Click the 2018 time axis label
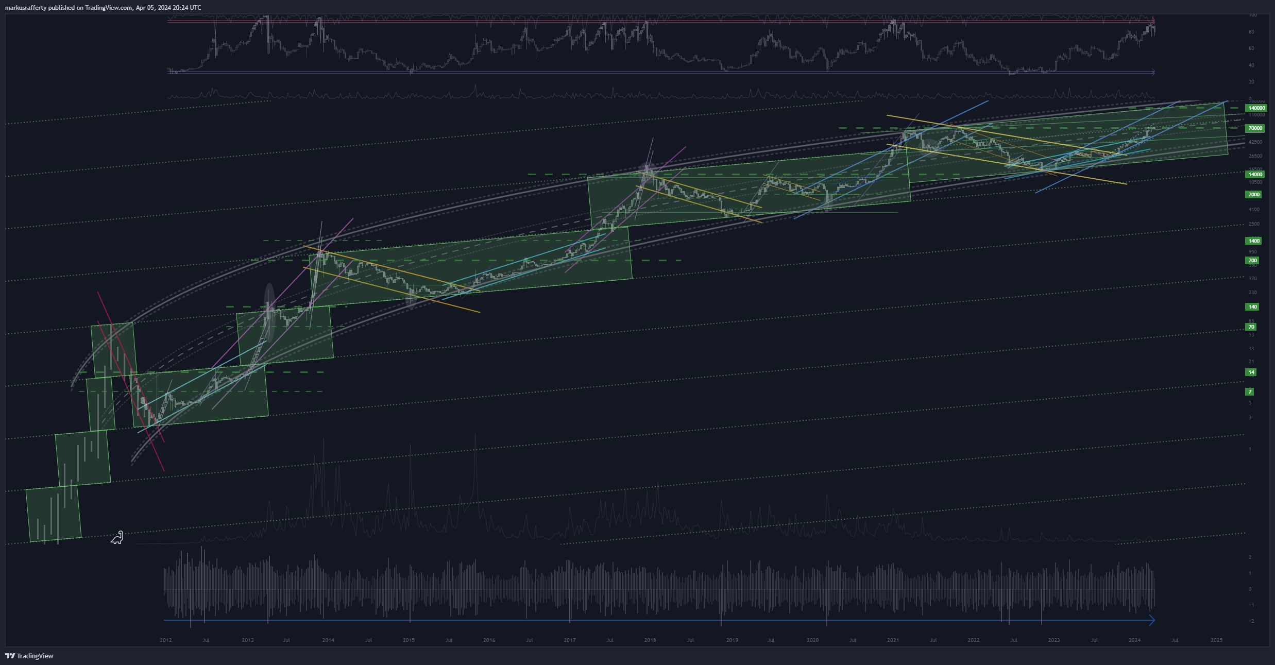 click(650, 640)
